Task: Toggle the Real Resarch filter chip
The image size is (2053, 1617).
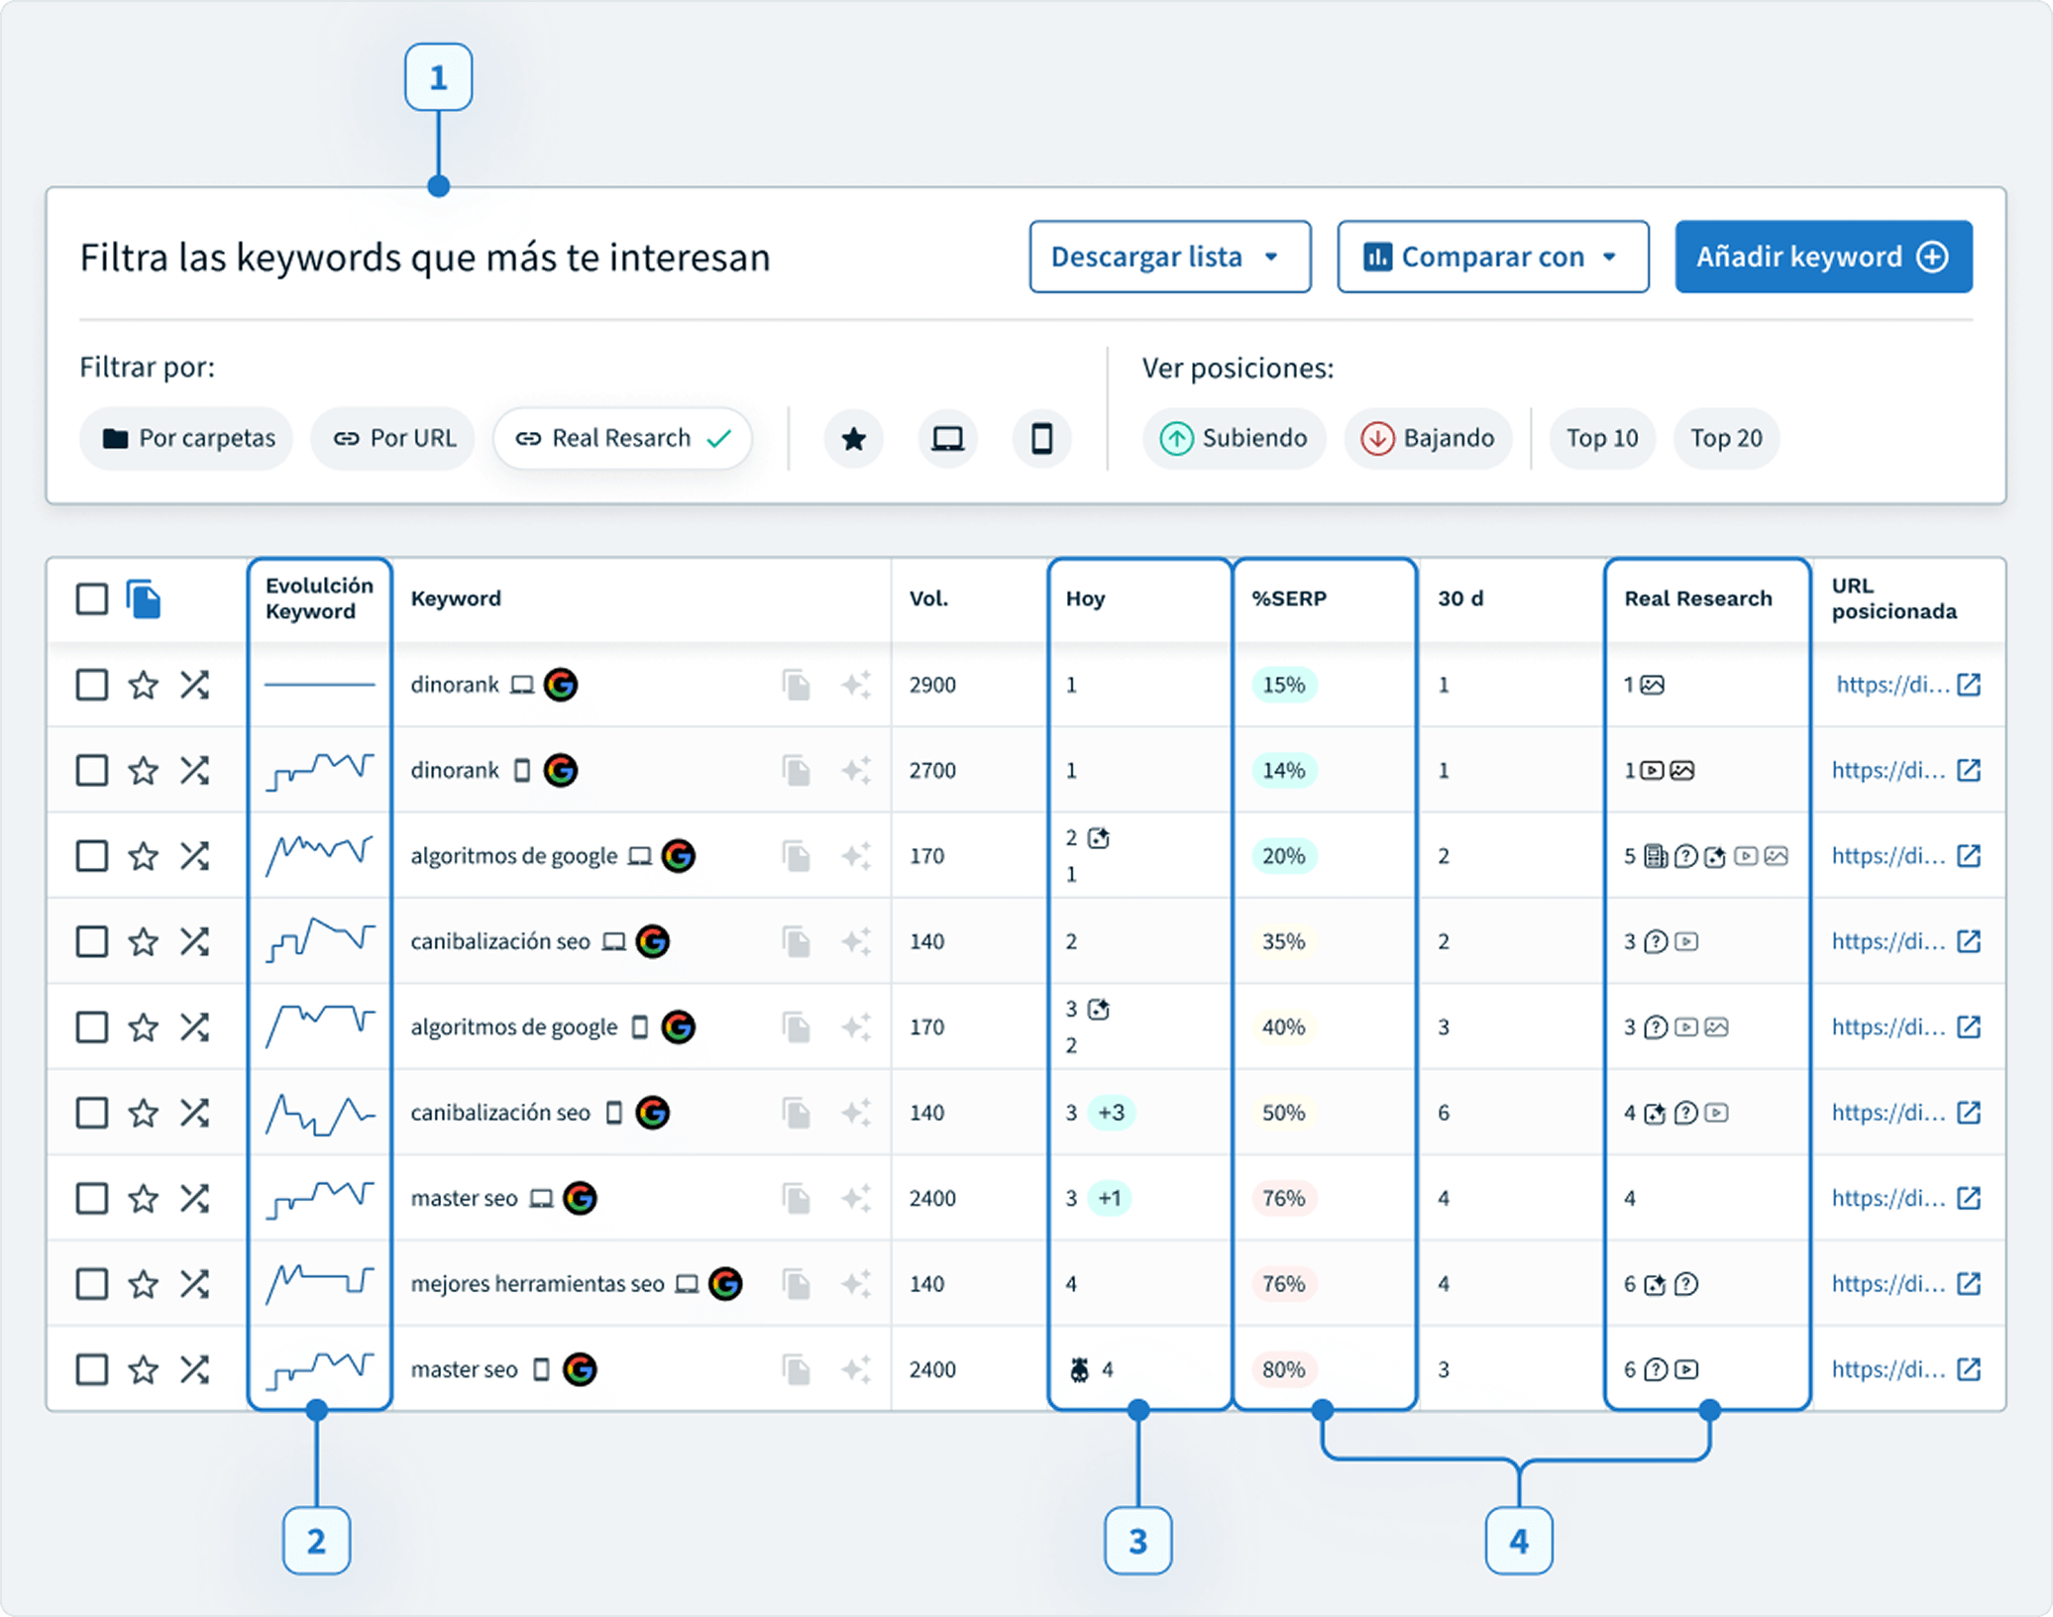Action: (x=621, y=438)
